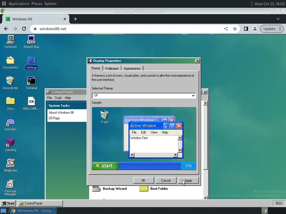Select the Settings desktop icon
The height and width of the screenshot is (214, 286).
coord(31,62)
